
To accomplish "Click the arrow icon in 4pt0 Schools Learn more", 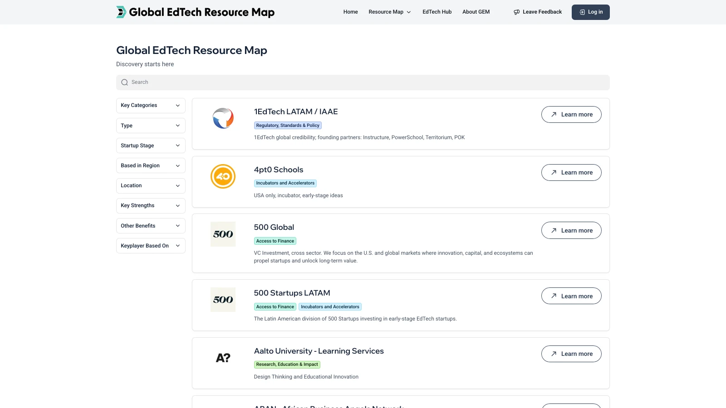I will tap(554, 172).
